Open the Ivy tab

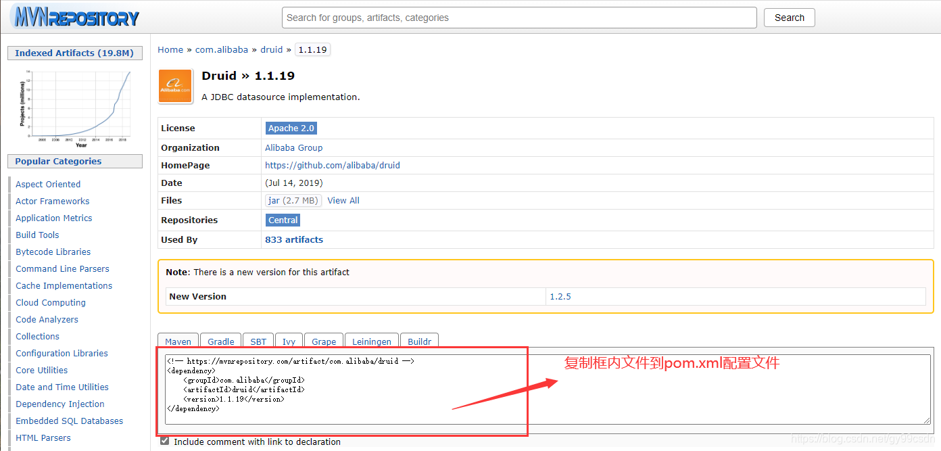click(289, 341)
